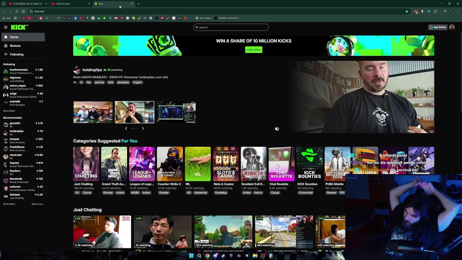
Task: Open Grand Theft Auto category card
Action: coord(114,164)
